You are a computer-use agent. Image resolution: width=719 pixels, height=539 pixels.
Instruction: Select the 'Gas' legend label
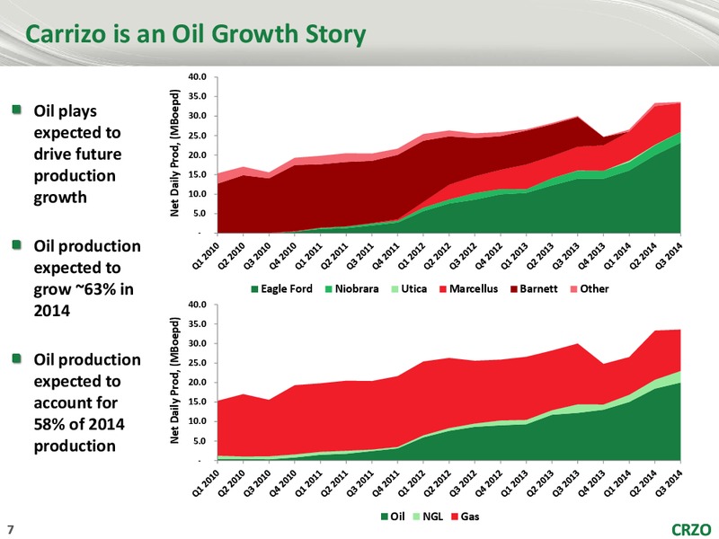(x=470, y=517)
